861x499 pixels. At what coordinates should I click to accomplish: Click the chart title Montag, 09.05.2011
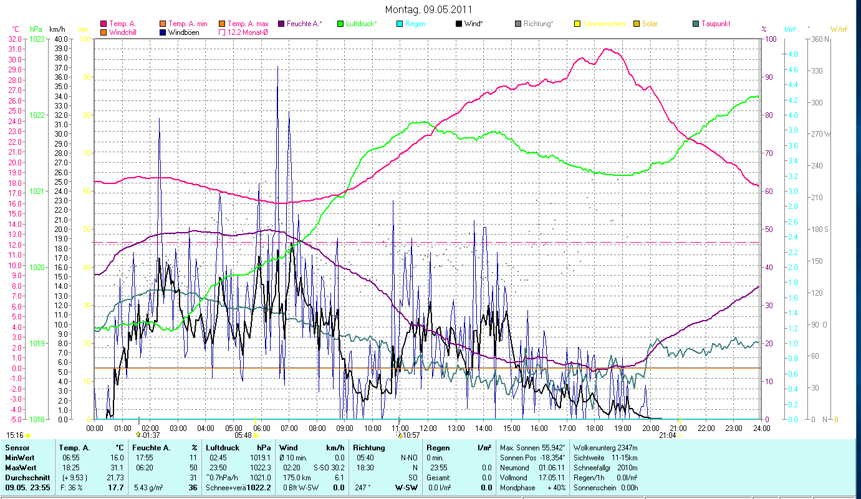click(x=428, y=9)
